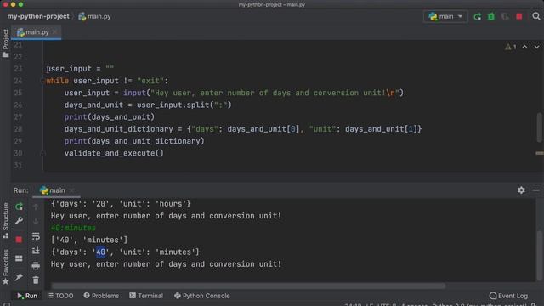This screenshot has height=306, width=544.
Task: Collapse the while loop fold marker at line 24
Action: pos(42,81)
